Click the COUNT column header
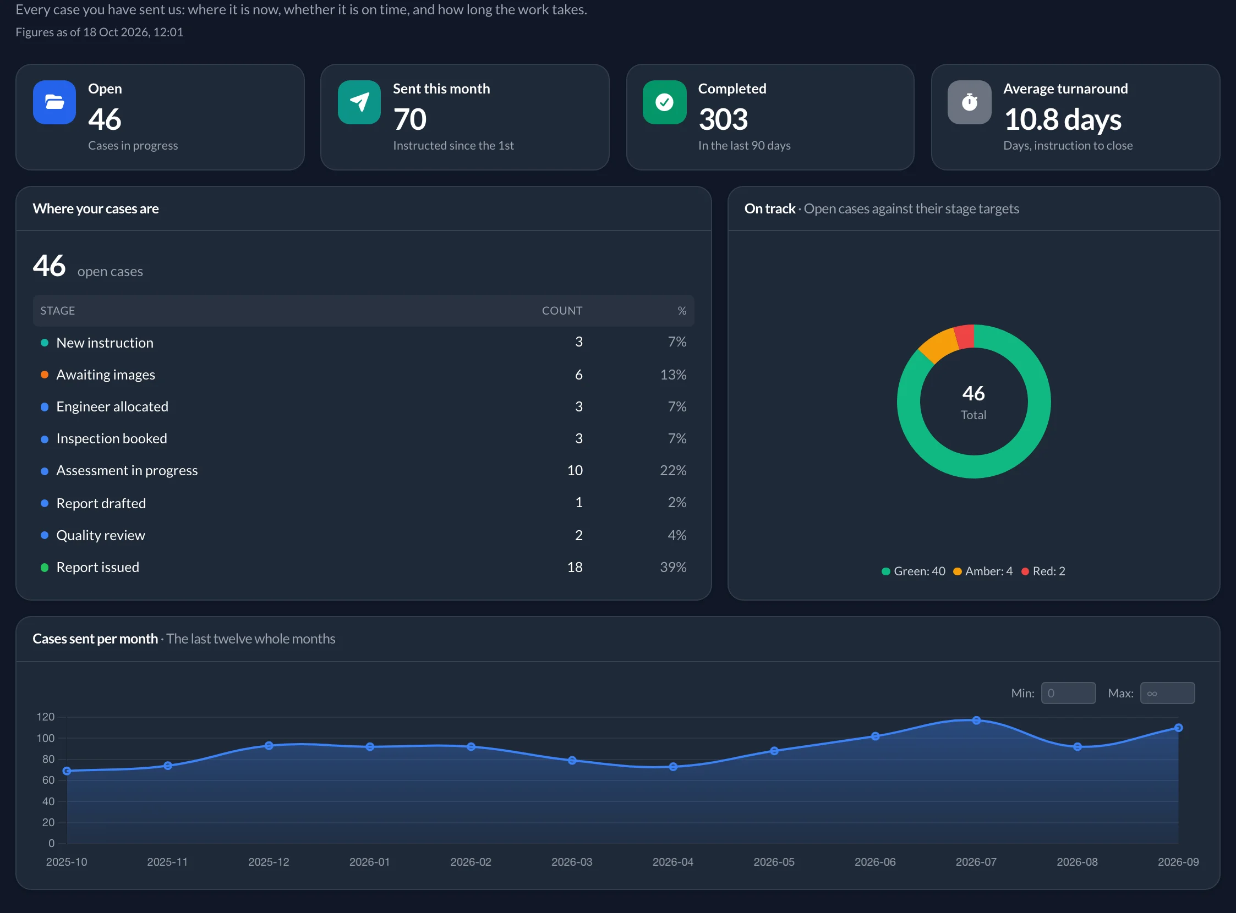The height and width of the screenshot is (913, 1236). [562, 311]
